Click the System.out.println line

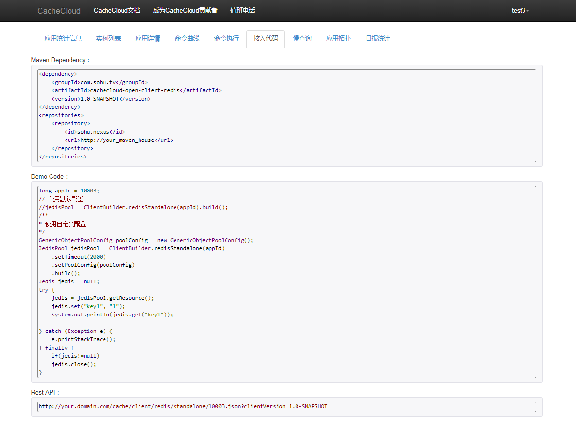pos(112,315)
